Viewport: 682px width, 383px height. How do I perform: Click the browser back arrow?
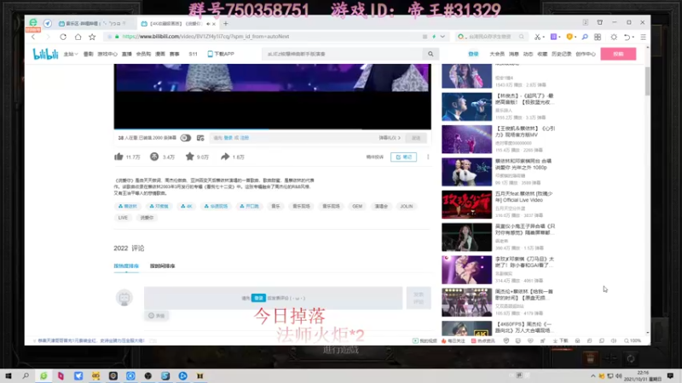33,37
